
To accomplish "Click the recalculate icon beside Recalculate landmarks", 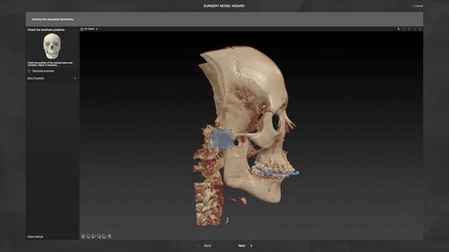I will point(29,71).
